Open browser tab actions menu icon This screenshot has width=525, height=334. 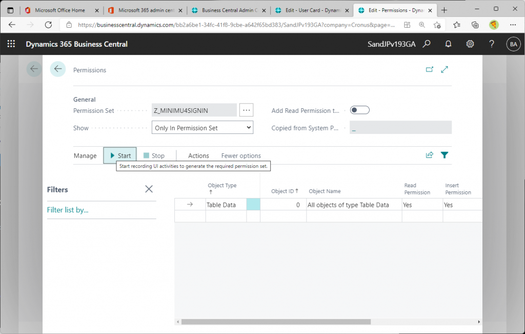point(10,10)
